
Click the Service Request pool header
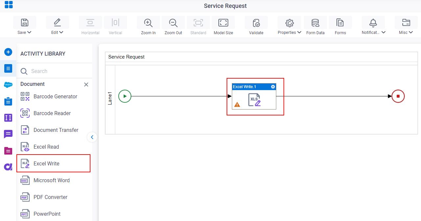pyautogui.click(x=261, y=57)
